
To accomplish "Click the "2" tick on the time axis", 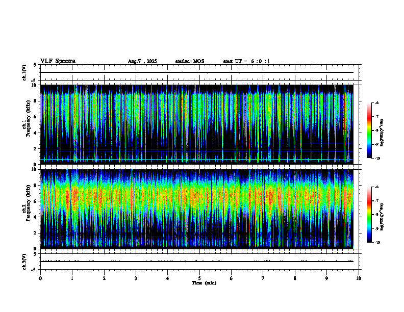I will [x=104, y=278].
